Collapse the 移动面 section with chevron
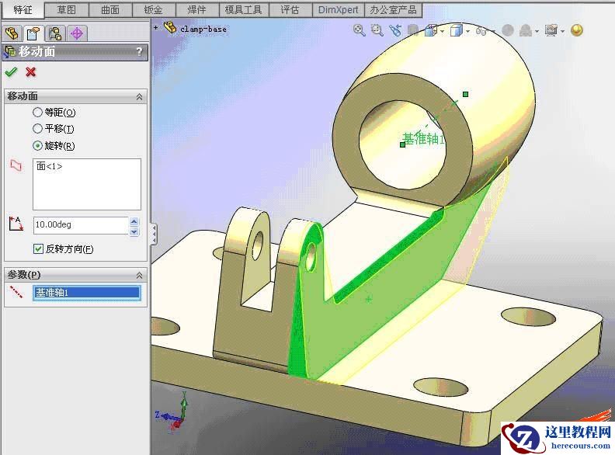The width and height of the screenshot is (615, 455). coord(139,97)
